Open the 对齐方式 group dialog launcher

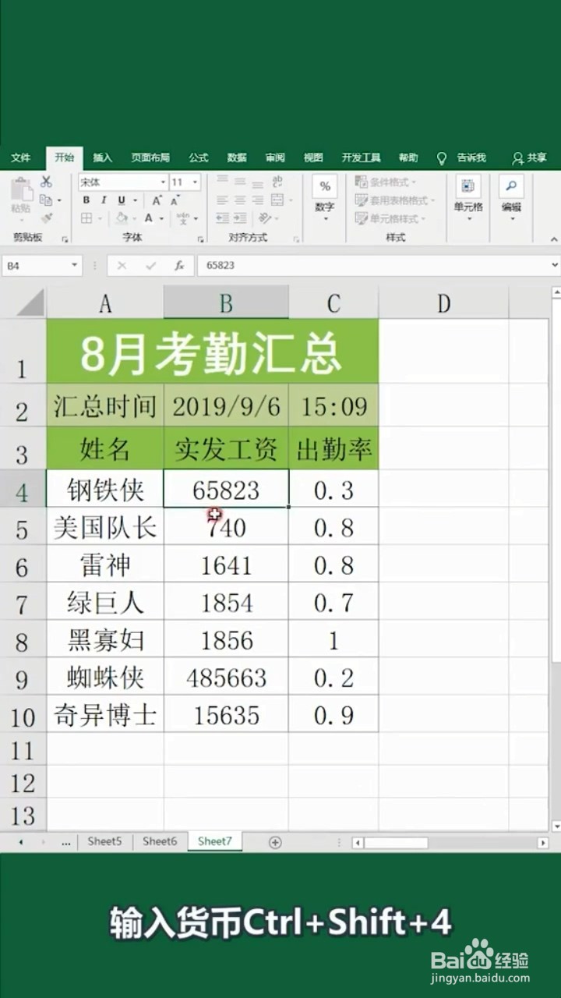[x=295, y=239]
